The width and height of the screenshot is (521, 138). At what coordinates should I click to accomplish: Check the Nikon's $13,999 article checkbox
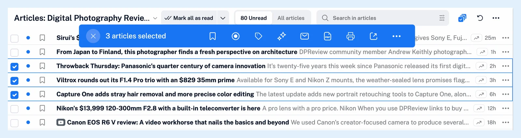(x=14, y=109)
